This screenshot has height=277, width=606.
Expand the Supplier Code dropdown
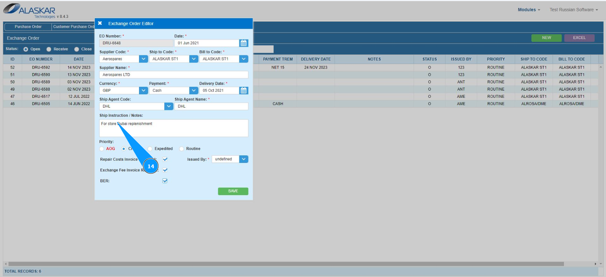coord(144,59)
